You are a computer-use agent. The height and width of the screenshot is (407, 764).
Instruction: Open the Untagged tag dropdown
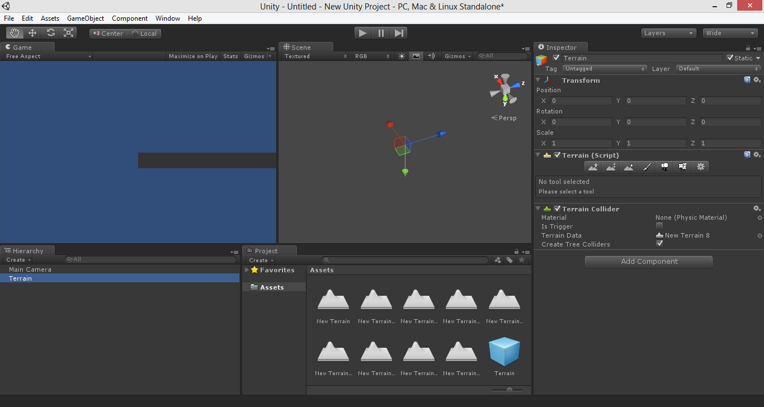coord(605,69)
